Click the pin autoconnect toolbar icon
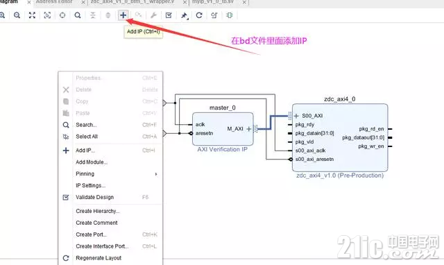The image size is (444, 265). tap(185, 15)
